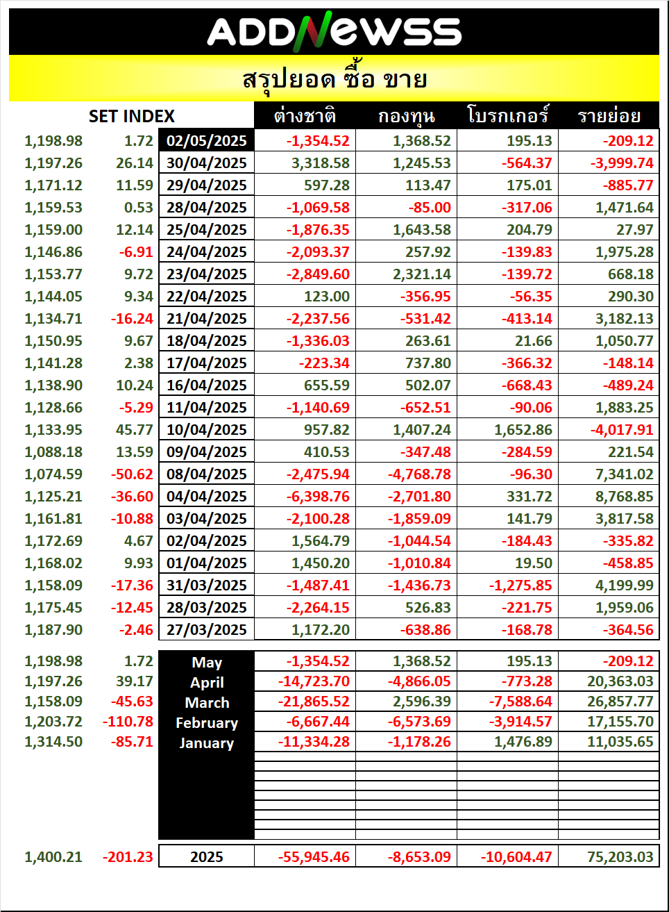Select the 08/04/2025 date cell
669x912 pixels.
coord(207,474)
